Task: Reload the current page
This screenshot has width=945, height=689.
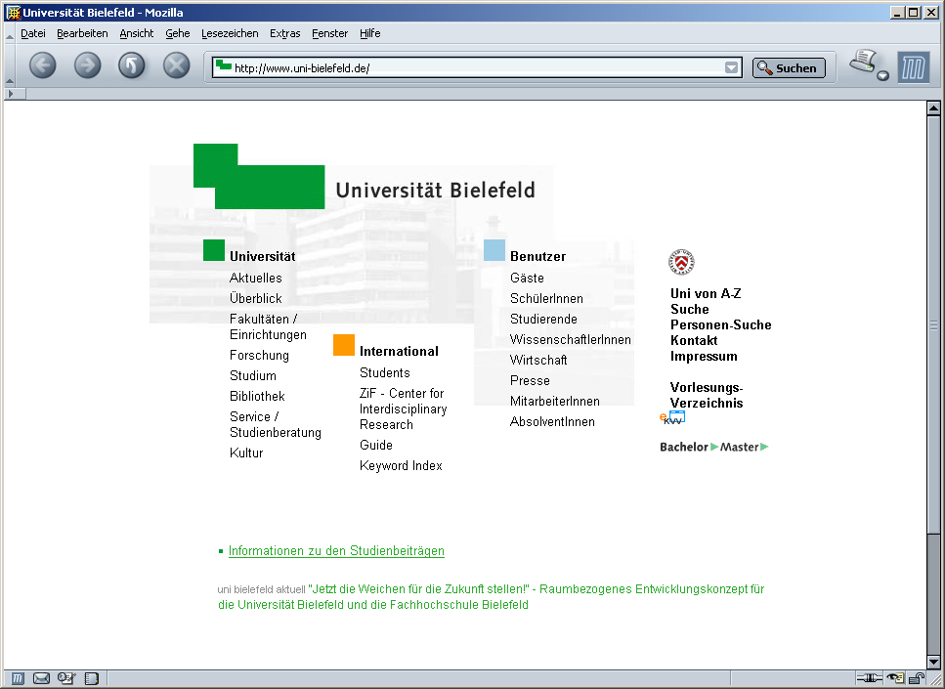Action: [132, 65]
